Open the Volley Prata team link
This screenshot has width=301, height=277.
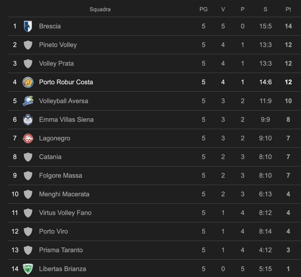coord(56,63)
